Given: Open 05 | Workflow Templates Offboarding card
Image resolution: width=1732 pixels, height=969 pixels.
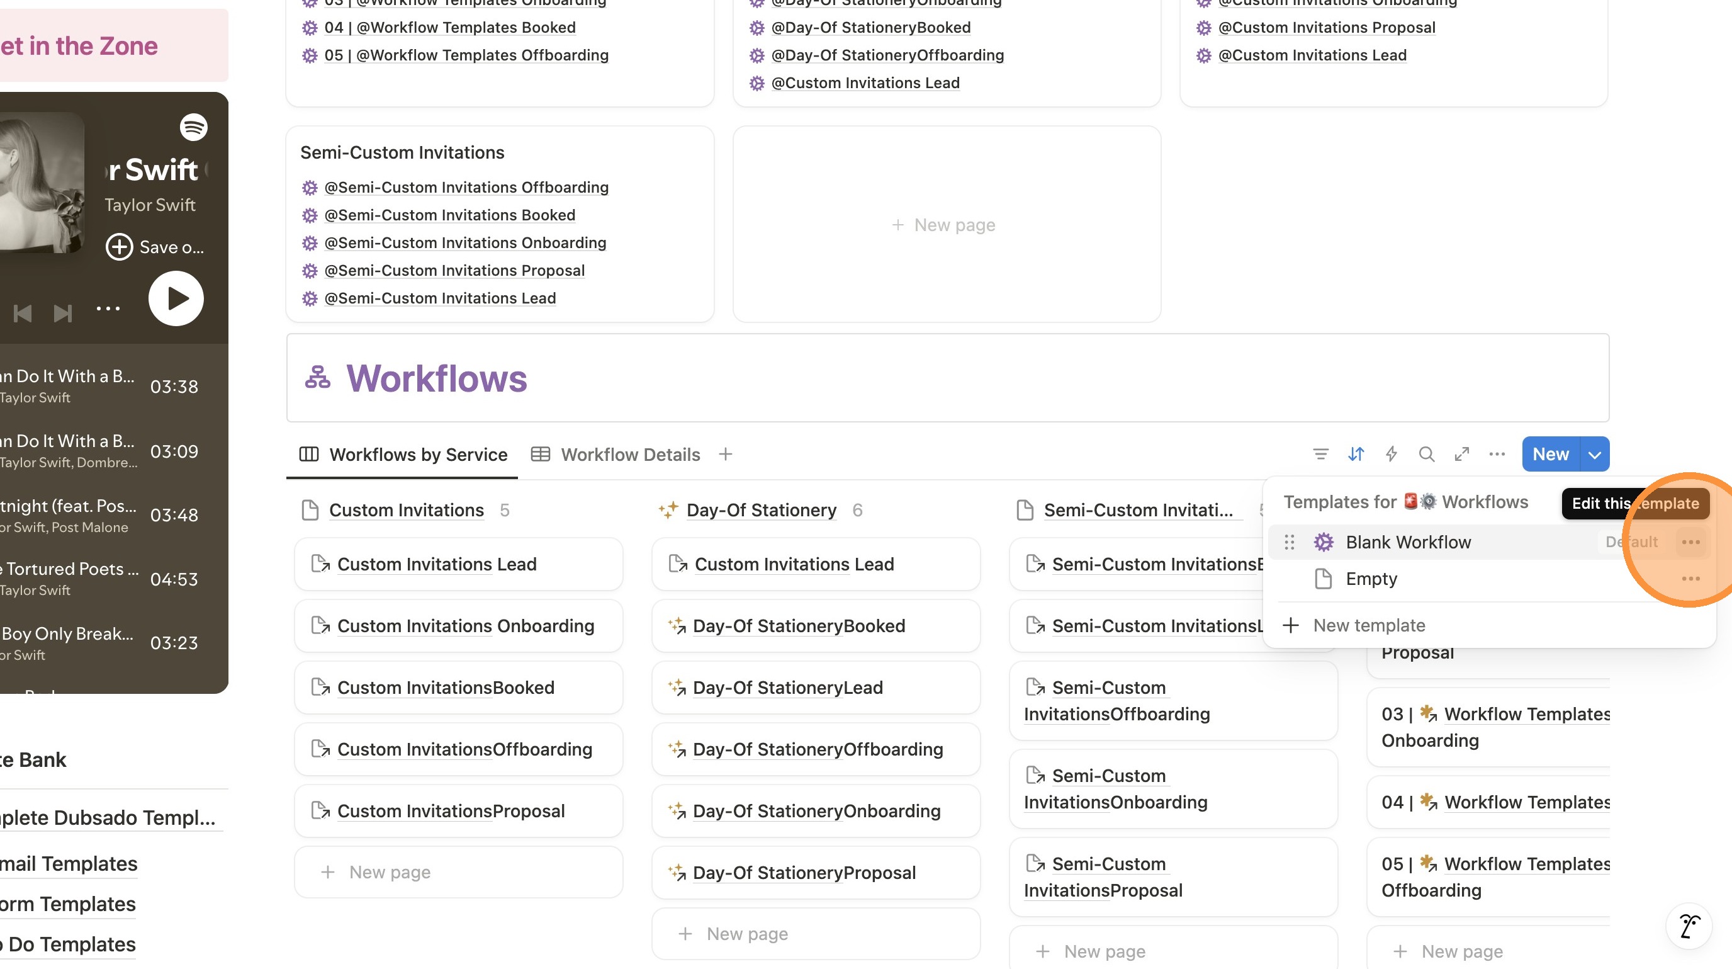Looking at the screenshot, I should point(1488,877).
